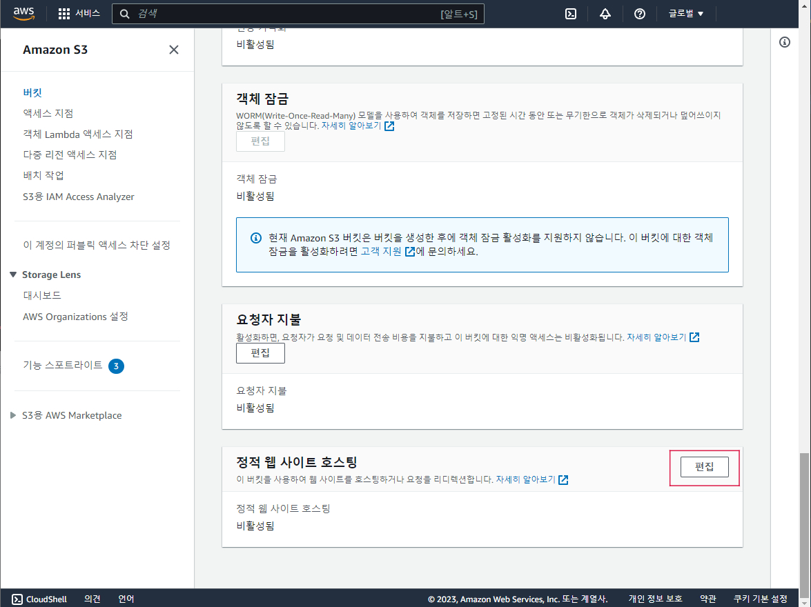The height and width of the screenshot is (607, 811).
Task: Open the notifications bell
Action: [x=605, y=14]
